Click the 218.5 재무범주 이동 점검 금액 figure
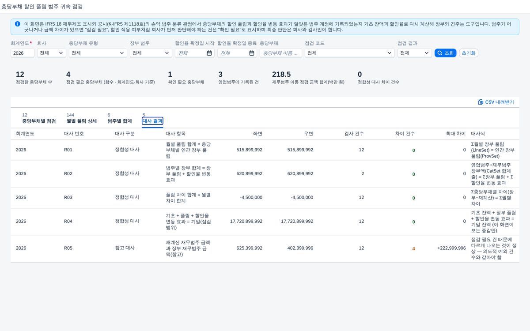Image resolution: width=530 pixels, height=331 pixels. click(x=281, y=74)
